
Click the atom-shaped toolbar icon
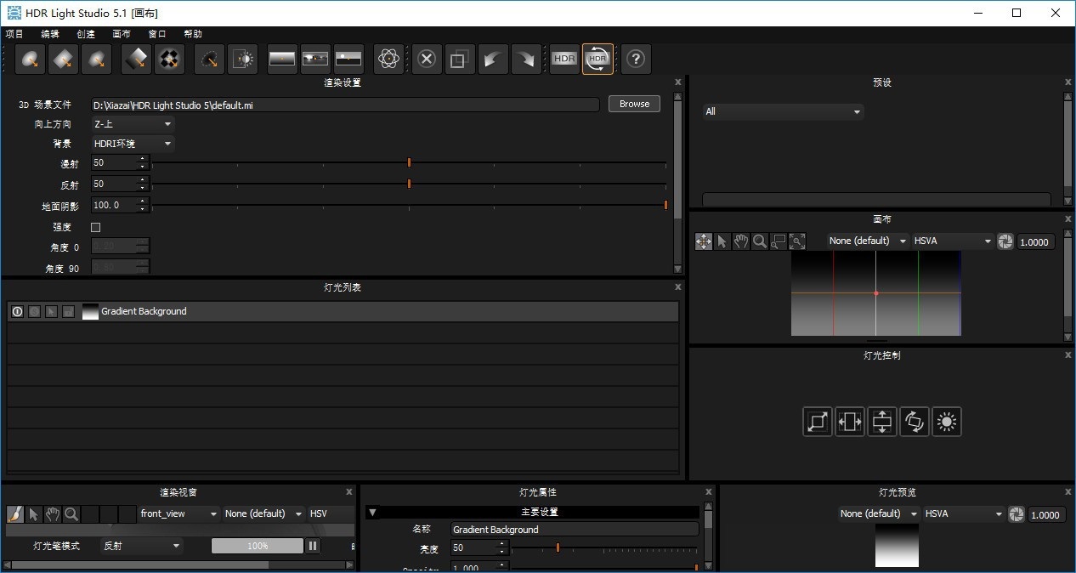click(389, 60)
